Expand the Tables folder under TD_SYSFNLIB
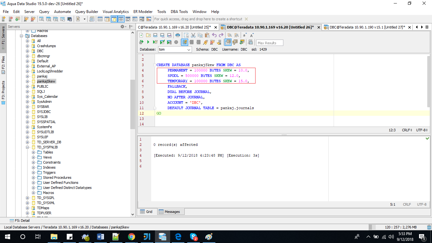432x243 pixels. (33, 152)
